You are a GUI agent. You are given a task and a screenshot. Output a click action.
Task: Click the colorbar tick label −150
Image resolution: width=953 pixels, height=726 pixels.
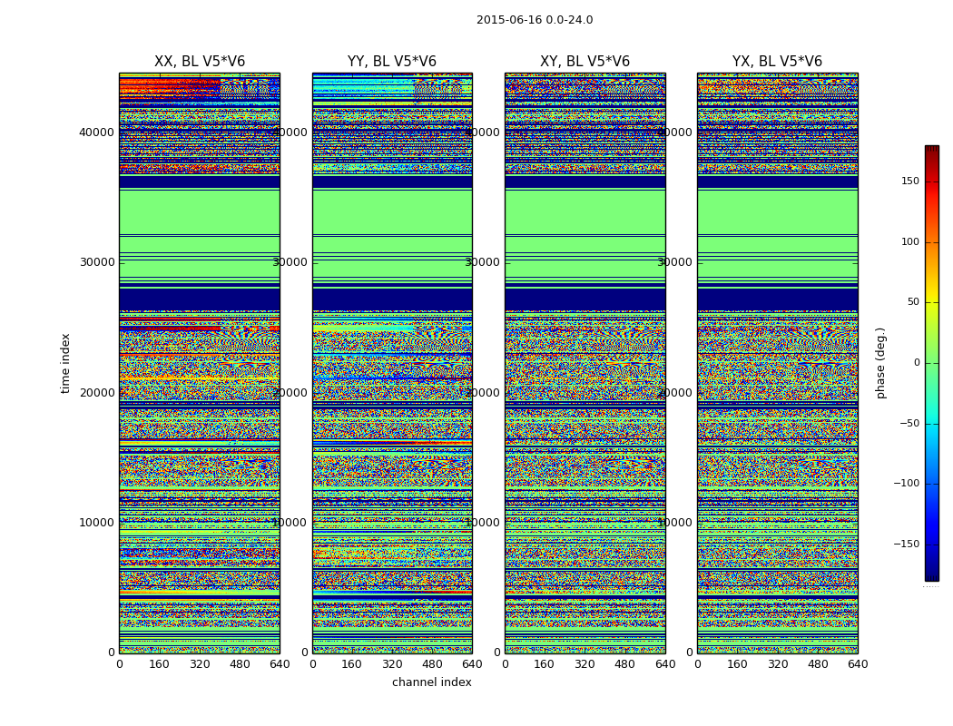click(907, 544)
